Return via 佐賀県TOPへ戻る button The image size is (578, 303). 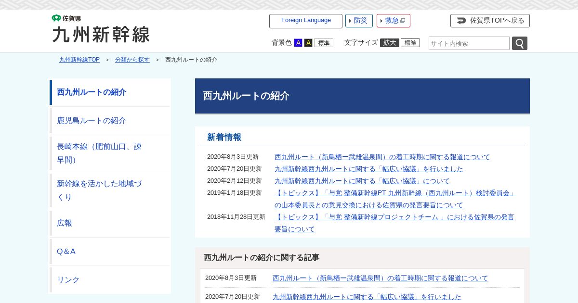pos(490,21)
